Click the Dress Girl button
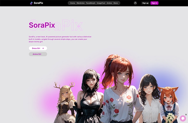188x123 pixels. (38, 48)
